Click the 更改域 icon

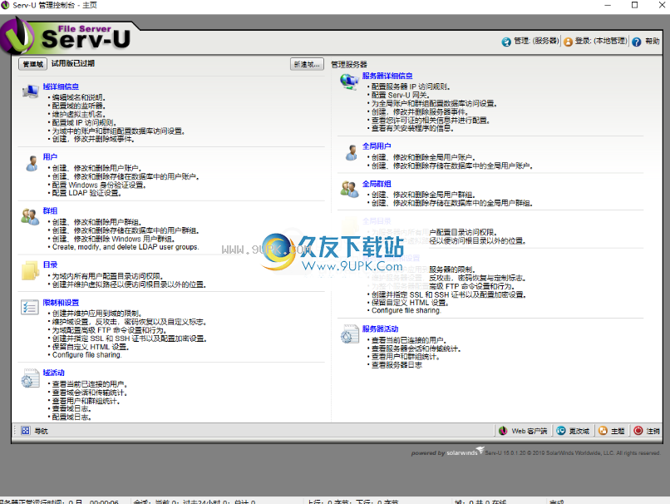(x=561, y=431)
